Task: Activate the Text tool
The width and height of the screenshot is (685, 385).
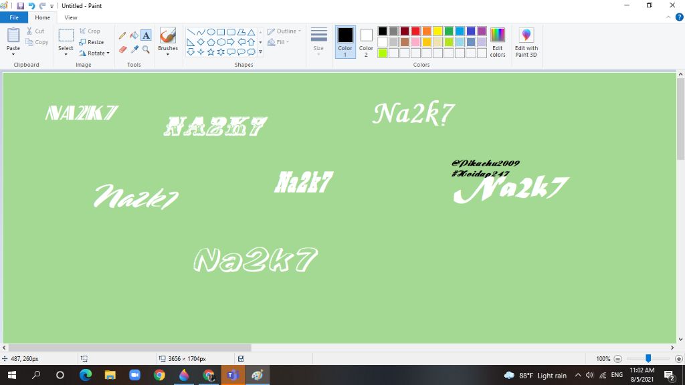Action: [146, 35]
